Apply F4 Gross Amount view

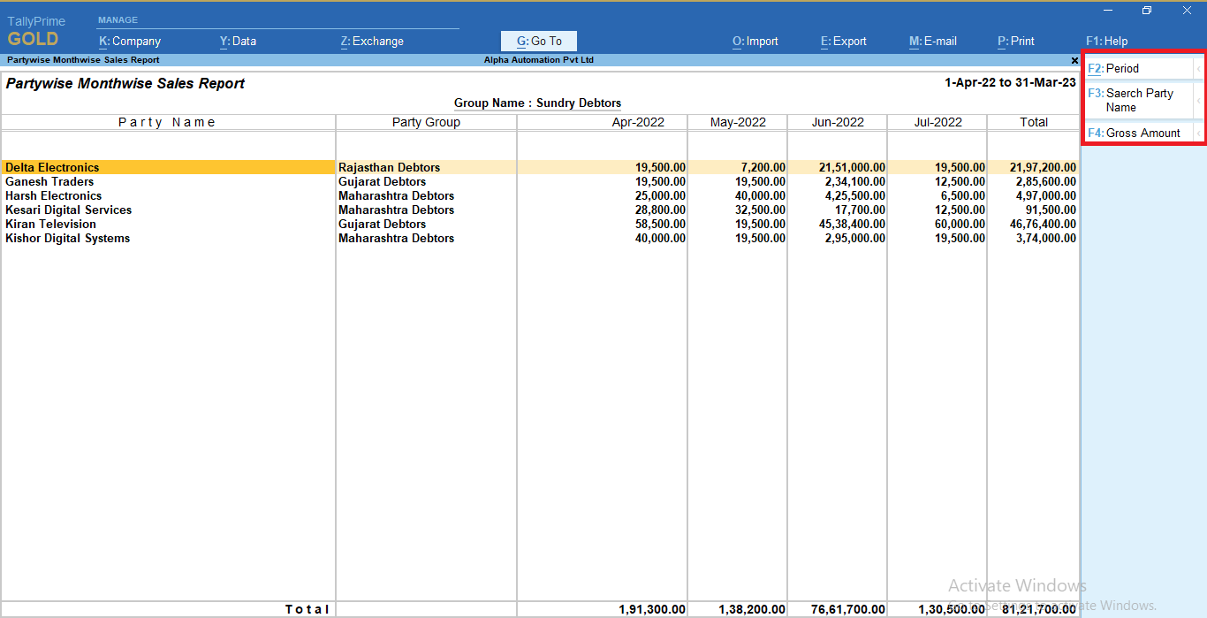1135,132
